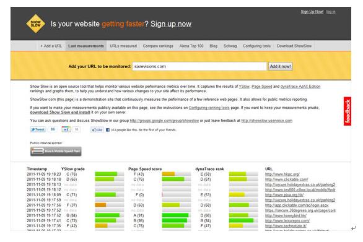Click the 'B (84)' YSlow grade

pos(71,215)
